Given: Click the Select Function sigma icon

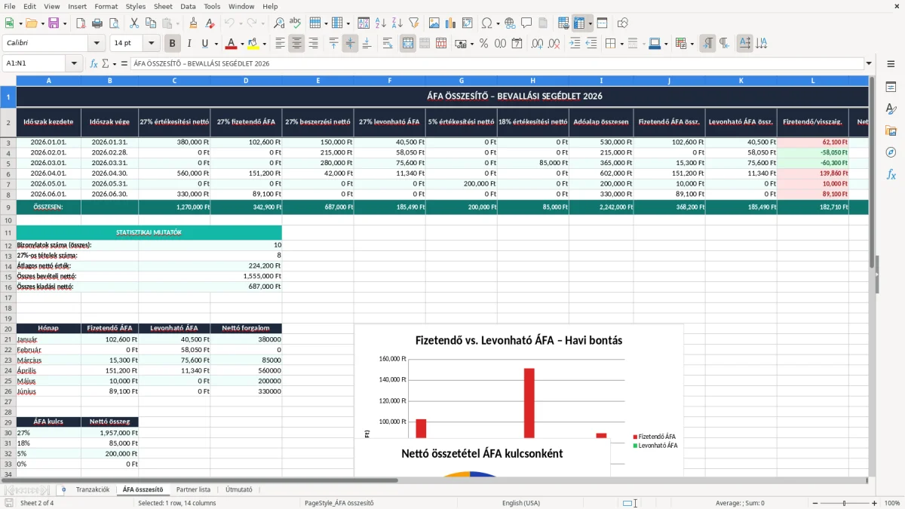Looking at the screenshot, I should pyautogui.click(x=106, y=63).
